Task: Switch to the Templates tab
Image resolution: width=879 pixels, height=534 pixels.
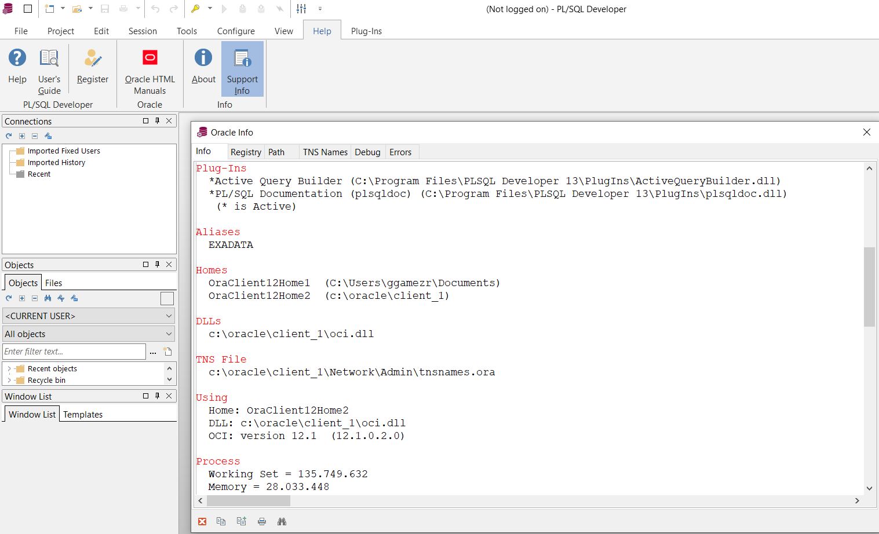Action: point(83,414)
